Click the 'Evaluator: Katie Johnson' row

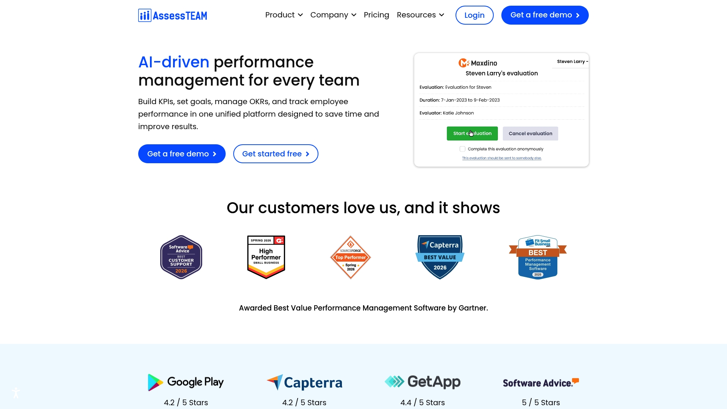click(x=502, y=113)
